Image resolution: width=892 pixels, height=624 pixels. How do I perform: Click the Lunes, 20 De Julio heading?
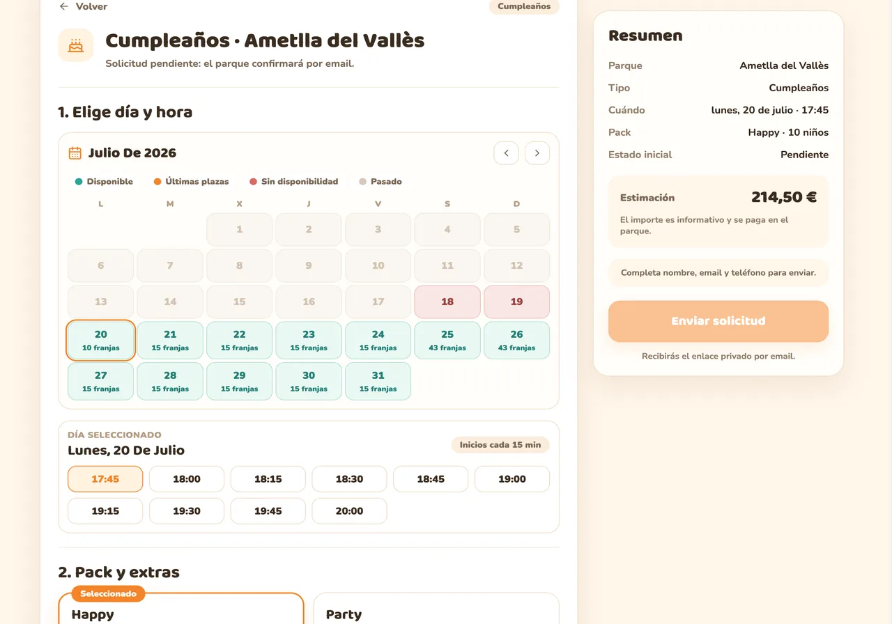point(126,451)
